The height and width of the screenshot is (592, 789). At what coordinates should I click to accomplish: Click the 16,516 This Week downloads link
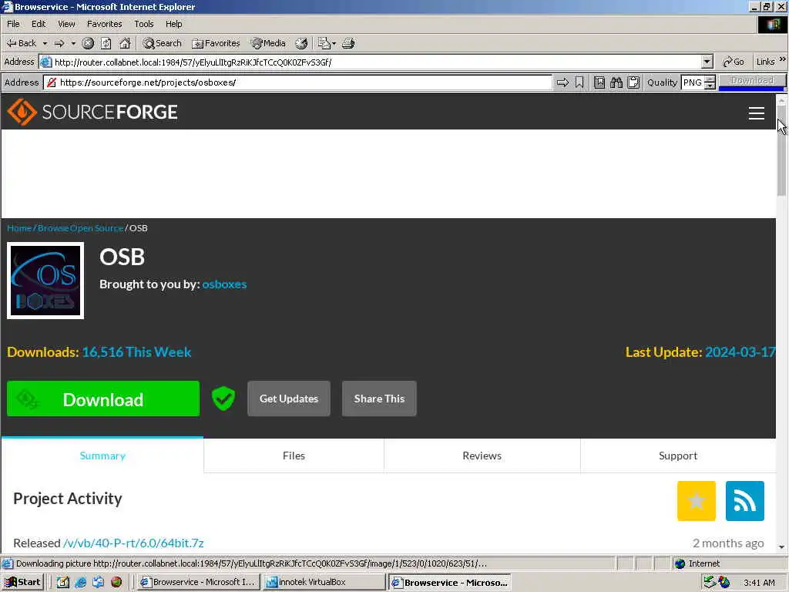coord(137,351)
